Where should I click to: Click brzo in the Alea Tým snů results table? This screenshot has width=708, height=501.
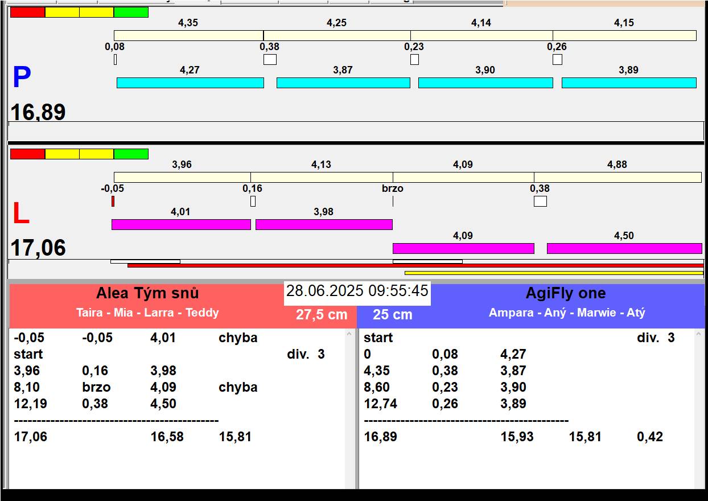point(96,387)
